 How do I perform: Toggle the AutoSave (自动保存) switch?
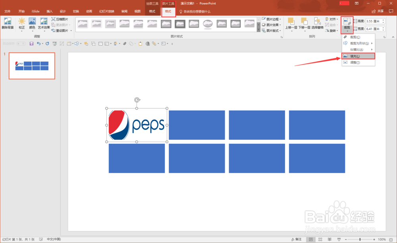tap(21, 44)
